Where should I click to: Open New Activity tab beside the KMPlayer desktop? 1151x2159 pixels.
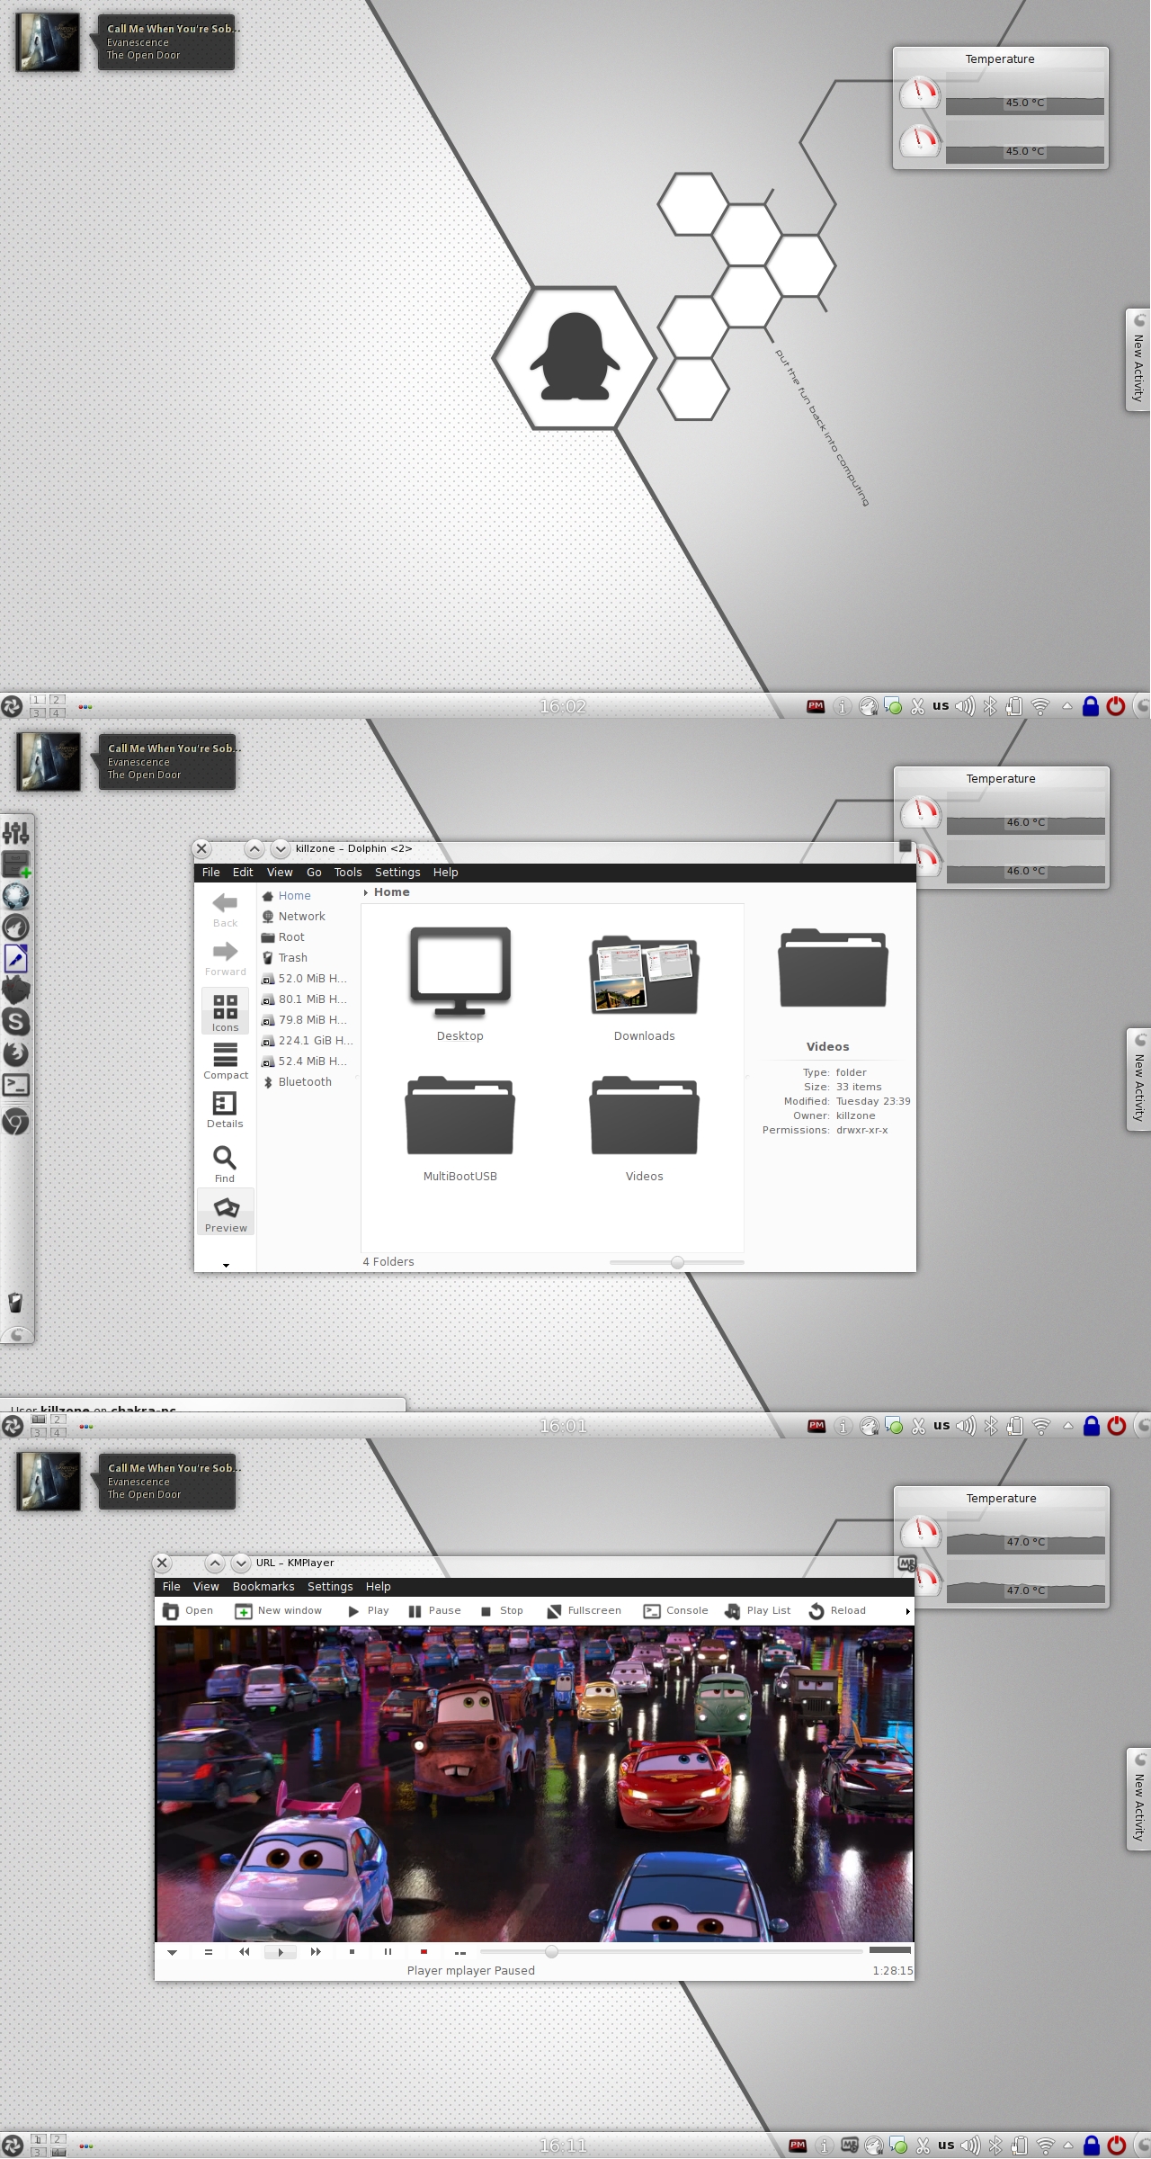tap(1138, 1799)
